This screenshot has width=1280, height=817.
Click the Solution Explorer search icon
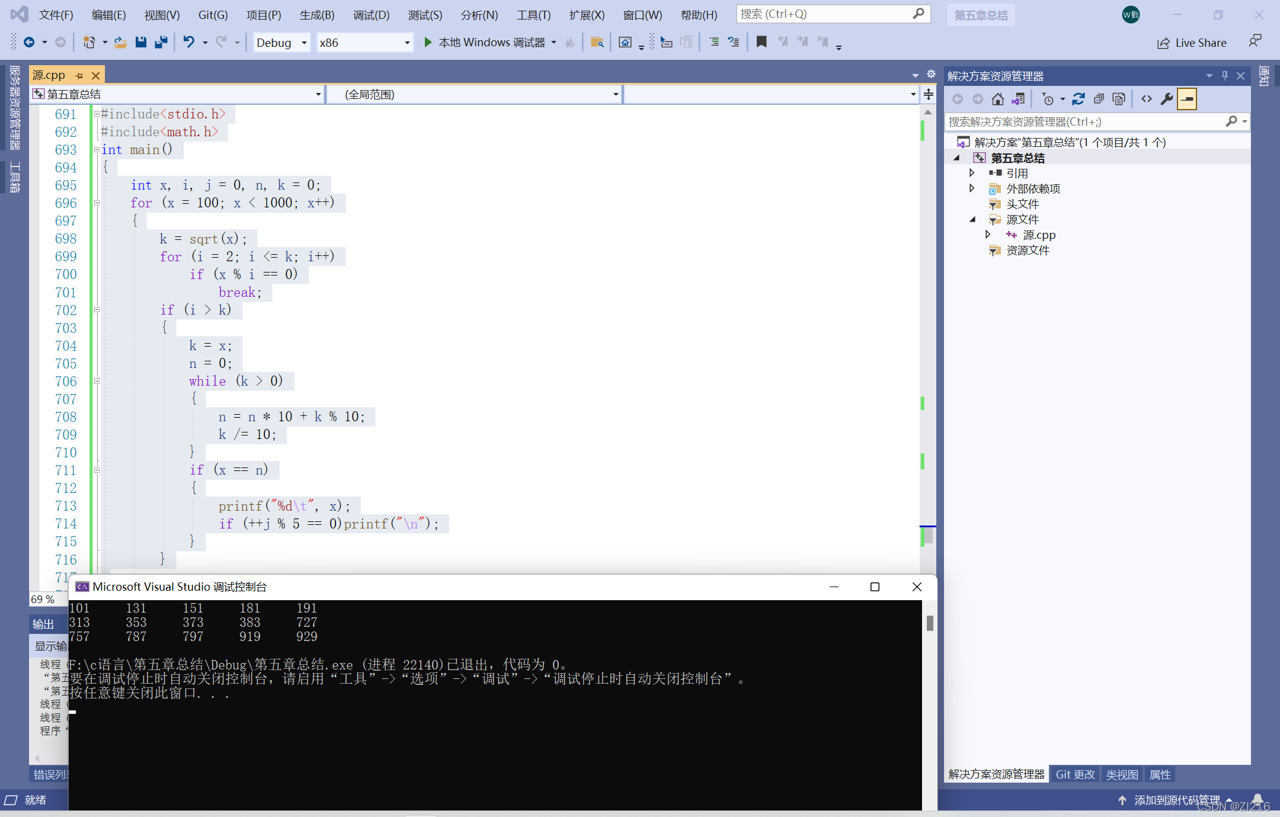pyautogui.click(x=1230, y=121)
